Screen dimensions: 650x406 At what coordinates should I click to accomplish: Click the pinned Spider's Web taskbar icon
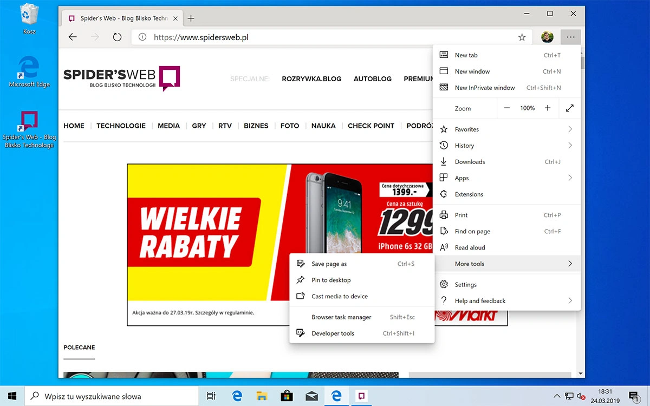[x=360, y=396]
